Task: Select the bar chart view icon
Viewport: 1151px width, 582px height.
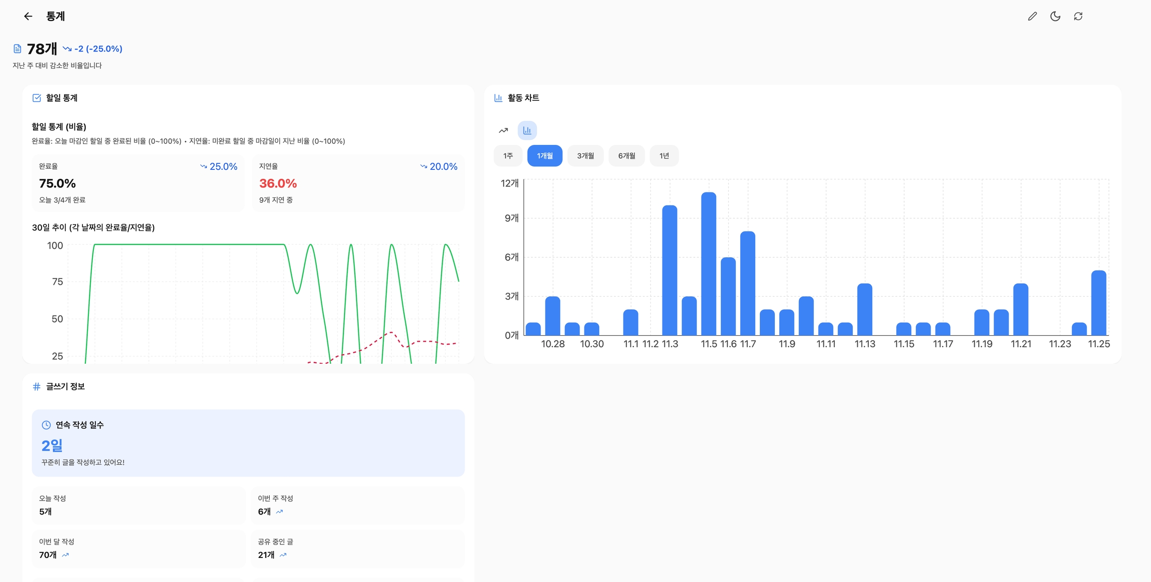Action: 527,130
